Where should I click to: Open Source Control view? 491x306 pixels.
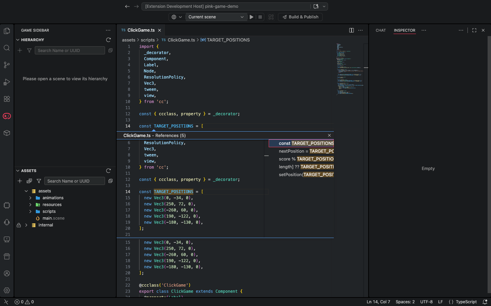(6, 65)
